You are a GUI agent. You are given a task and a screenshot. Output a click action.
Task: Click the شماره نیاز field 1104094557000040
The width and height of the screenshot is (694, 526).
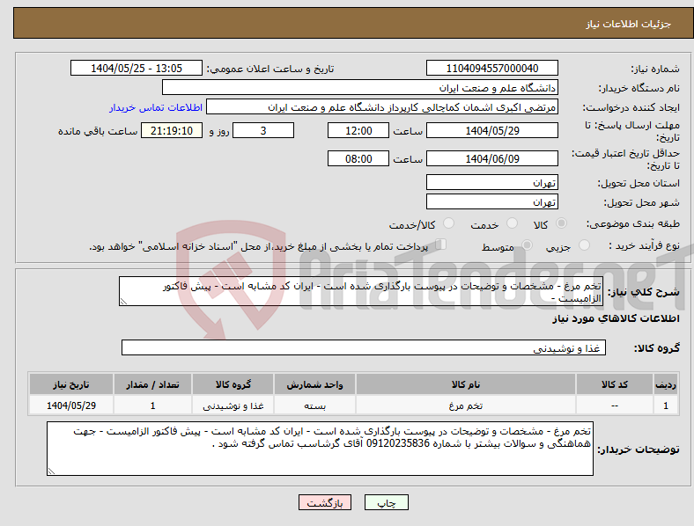pos(492,68)
